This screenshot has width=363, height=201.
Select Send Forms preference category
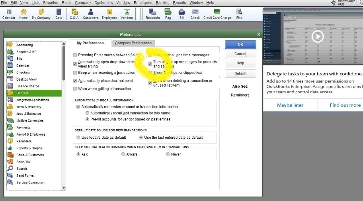[34, 175]
